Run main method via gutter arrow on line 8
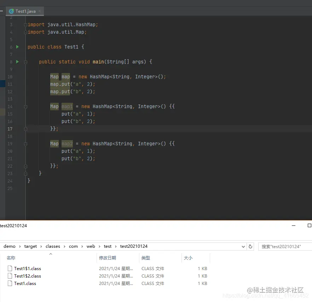Screen dimensions: 312x302 [17, 62]
